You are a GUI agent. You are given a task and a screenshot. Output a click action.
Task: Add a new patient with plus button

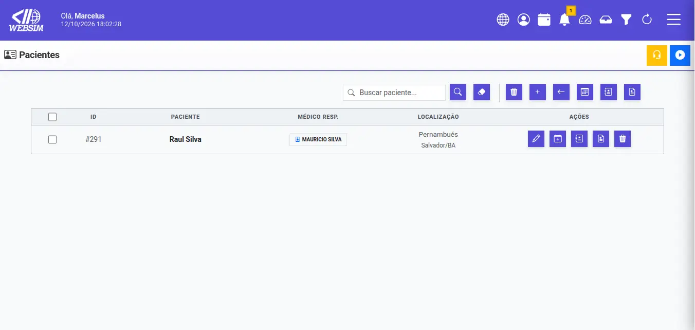538,92
